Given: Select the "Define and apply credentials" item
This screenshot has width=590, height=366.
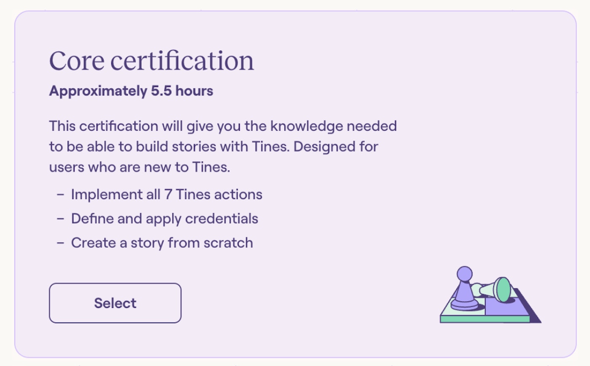Looking at the screenshot, I should click(x=164, y=219).
